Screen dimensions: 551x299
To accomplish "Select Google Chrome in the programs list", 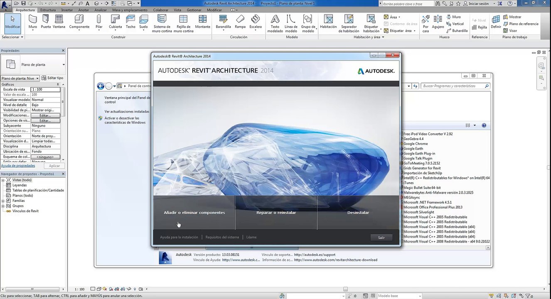I will coord(416,144).
